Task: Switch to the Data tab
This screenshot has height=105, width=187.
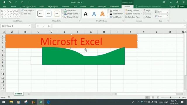Action: tap(75, 6)
